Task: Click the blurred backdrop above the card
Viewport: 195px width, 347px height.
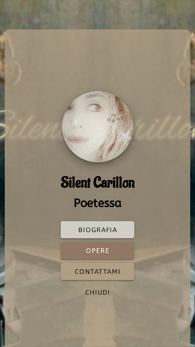Action: pyautogui.click(x=97, y=14)
